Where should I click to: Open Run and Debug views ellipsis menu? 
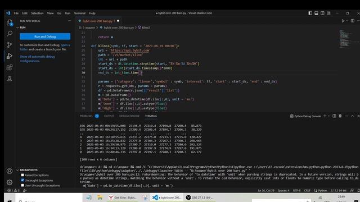click(x=70, y=21)
